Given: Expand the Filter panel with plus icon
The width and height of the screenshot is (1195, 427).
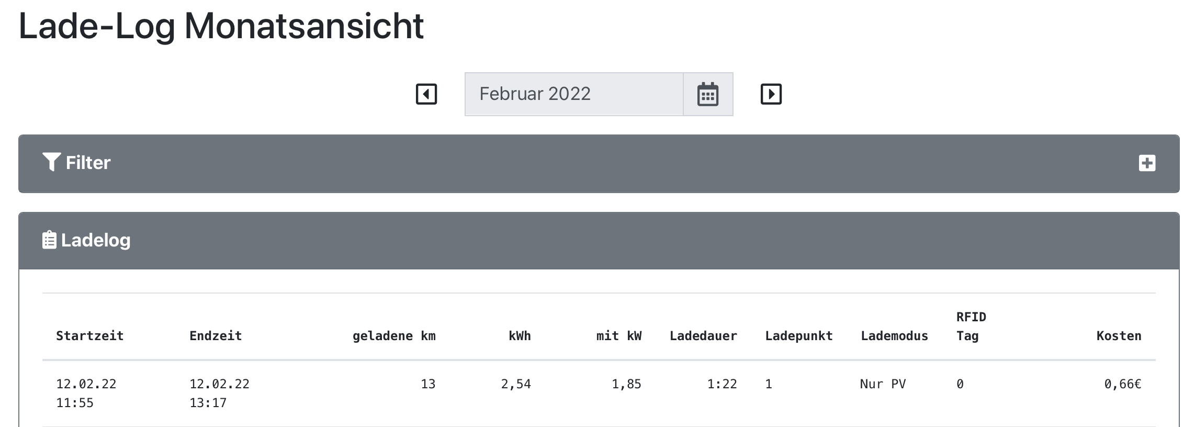Looking at the screenshot, I should (1147, 163).
